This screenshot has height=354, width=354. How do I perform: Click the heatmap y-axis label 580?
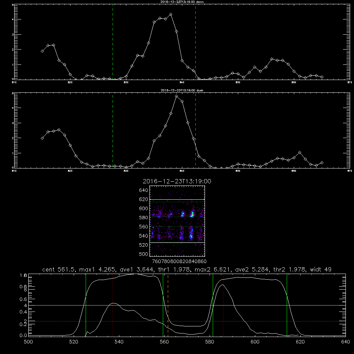(x=144, y=217)
